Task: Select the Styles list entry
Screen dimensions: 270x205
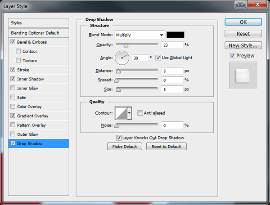Action: coord(39,23)
